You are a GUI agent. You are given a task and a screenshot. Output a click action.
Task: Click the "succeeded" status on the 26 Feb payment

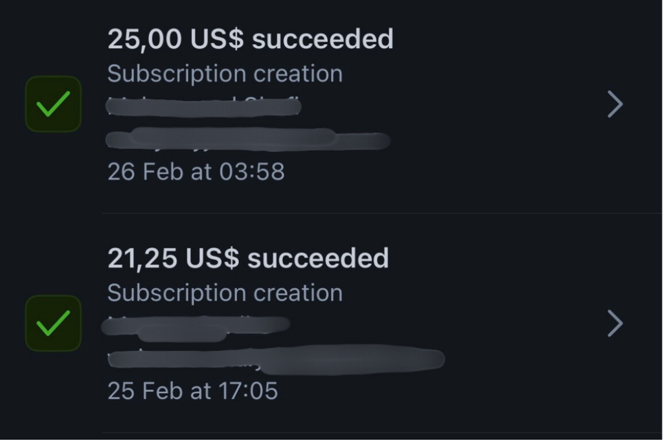tap(322, 40)
